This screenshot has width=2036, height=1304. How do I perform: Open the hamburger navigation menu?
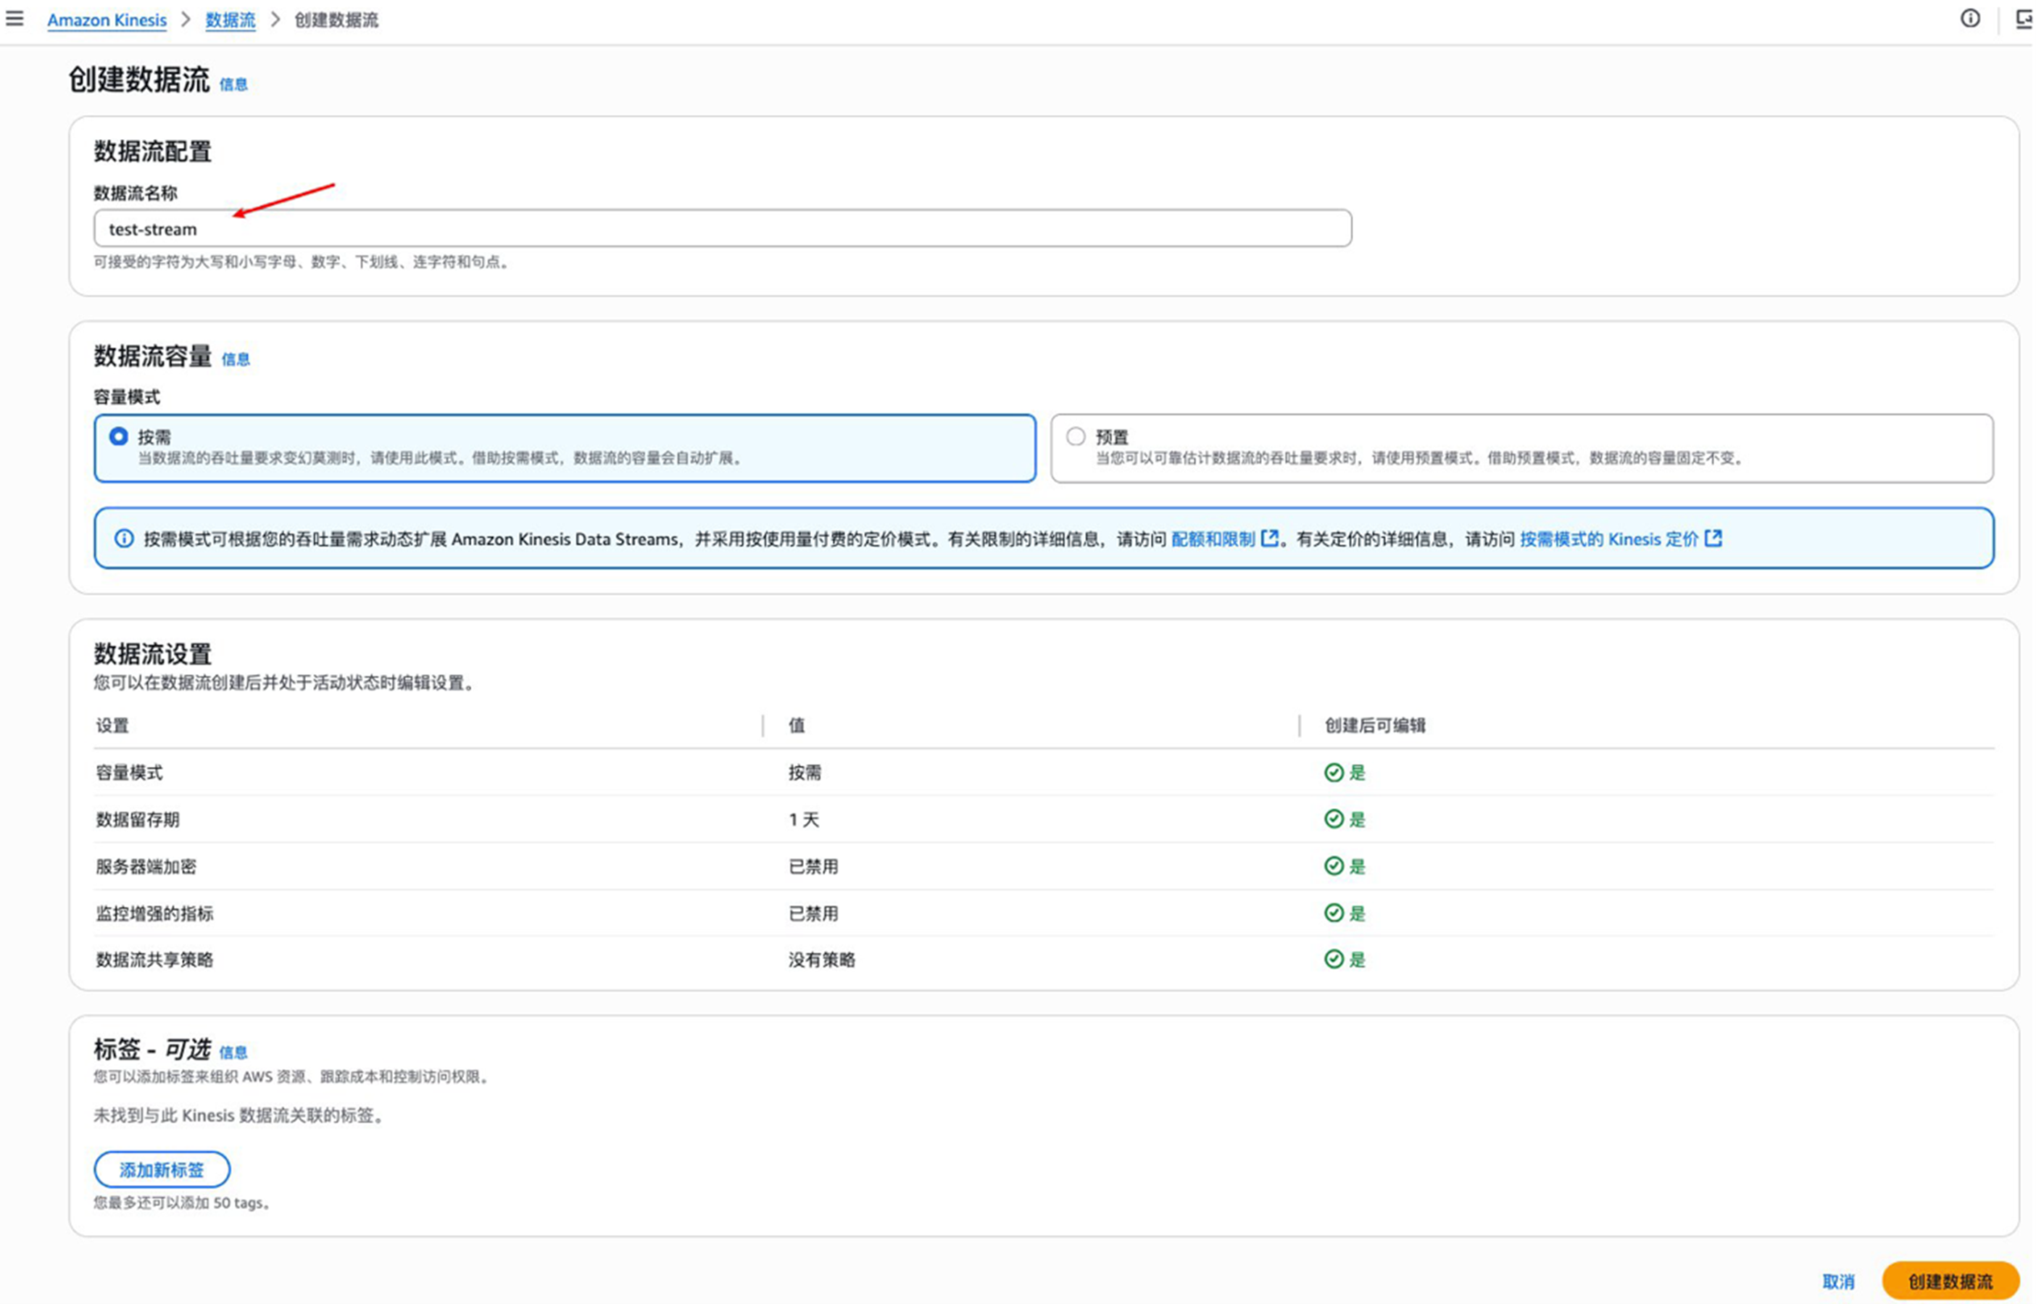14,19
